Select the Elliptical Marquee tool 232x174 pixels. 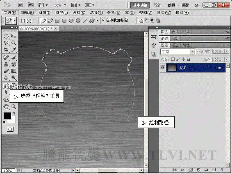(6, 36)
